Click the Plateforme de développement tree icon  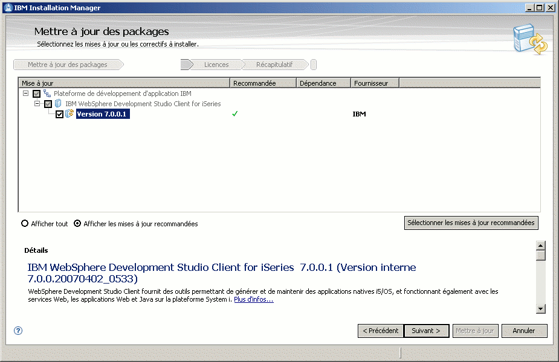coord(47,94)
